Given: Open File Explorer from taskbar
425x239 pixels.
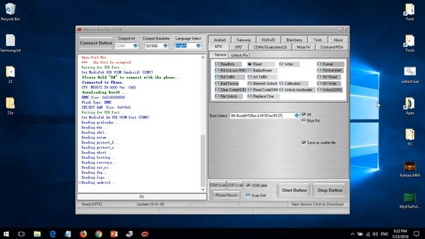Looking at the screenshot, I should (37, 234).
